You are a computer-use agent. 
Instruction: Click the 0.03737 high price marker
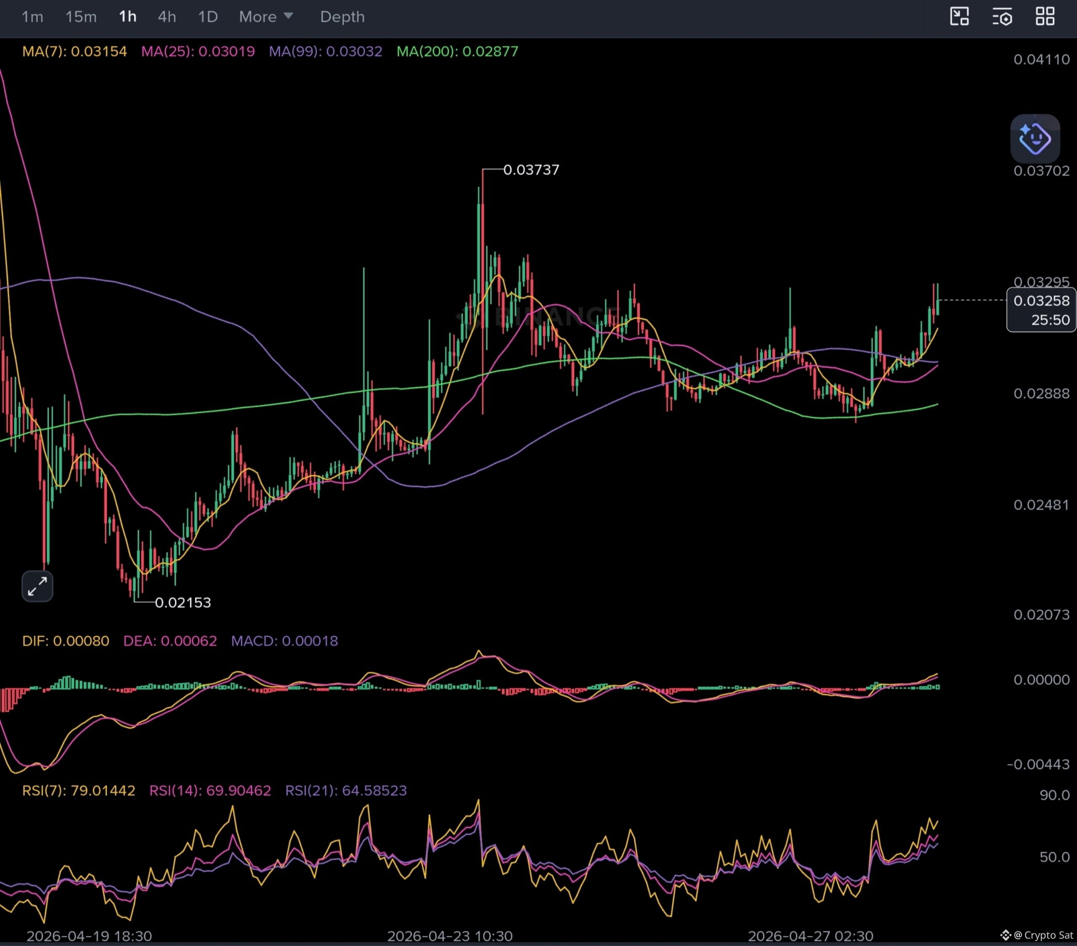pos(531,169)
